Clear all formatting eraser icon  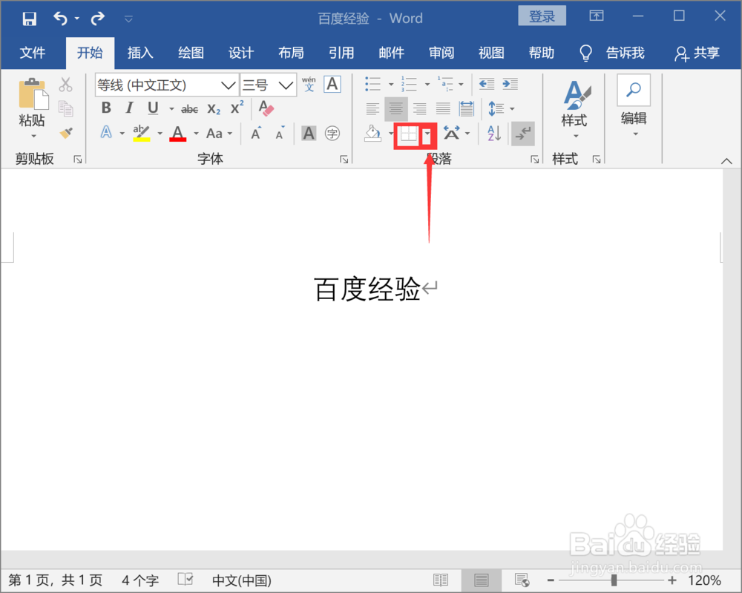click(x=266, y=108)
